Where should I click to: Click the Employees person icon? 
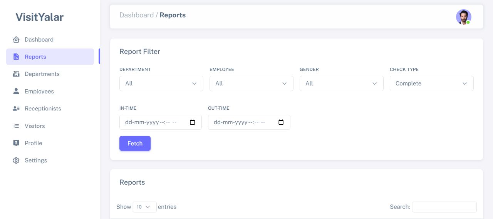pos(16,91)
